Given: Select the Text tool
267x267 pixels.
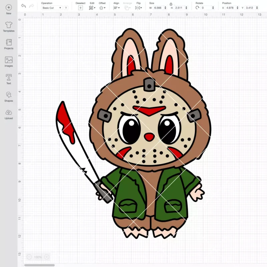Looking at the screenshot, I should (9, 79).
